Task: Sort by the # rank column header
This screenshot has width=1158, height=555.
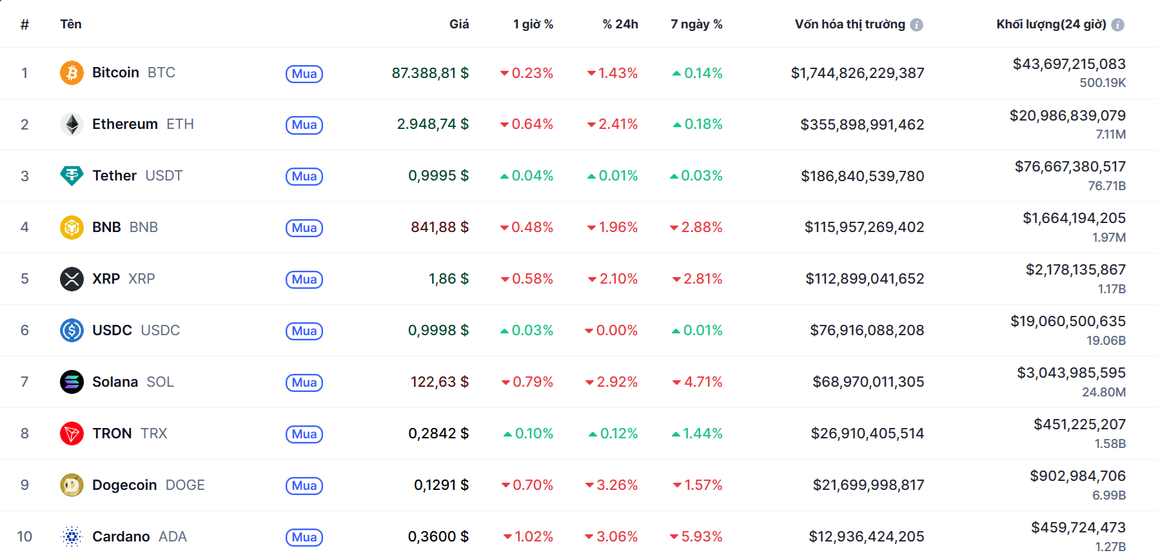Action: pos(25,24)
